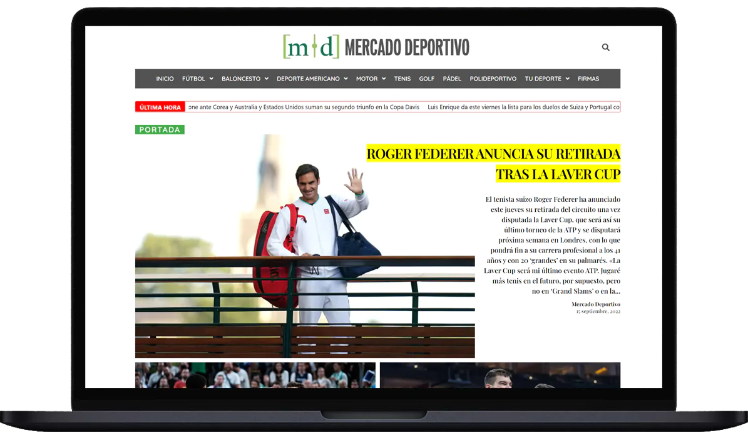Open the dark stadium photo thumbnail
The width and height of the screenshot is (748, 438).
point(500,375)
